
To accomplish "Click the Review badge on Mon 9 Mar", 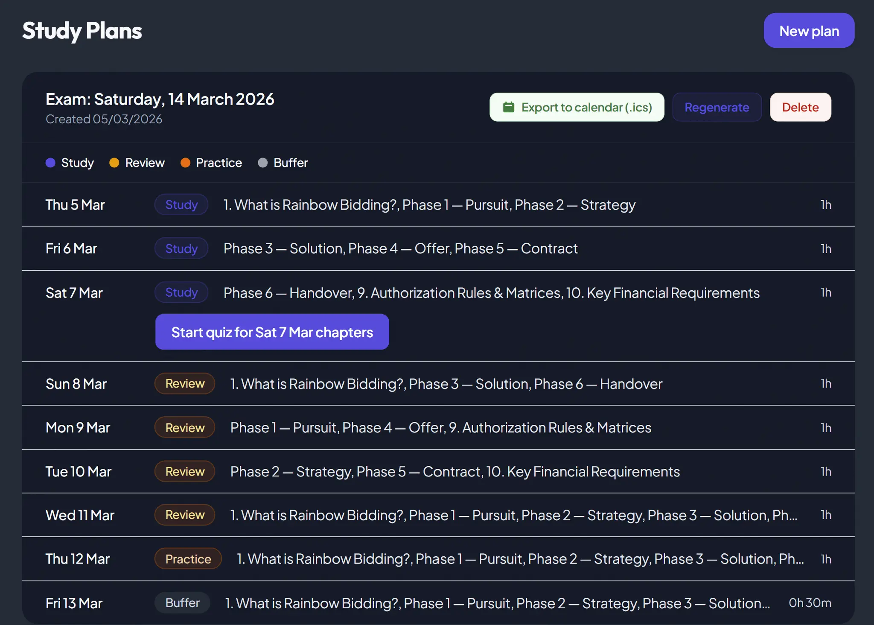I will pos(185,427).
